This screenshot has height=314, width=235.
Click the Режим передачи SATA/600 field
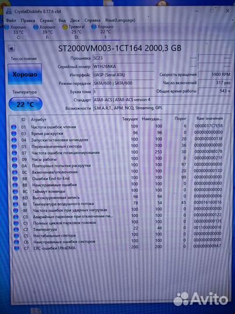(x=123, y=83)
